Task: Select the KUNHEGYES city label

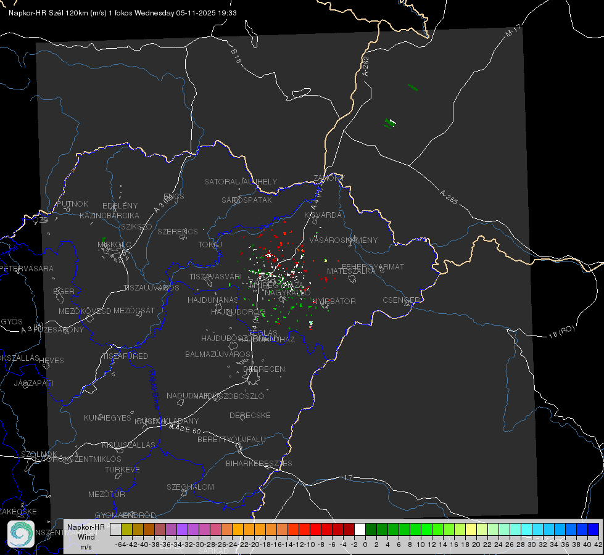Action: 107,418
